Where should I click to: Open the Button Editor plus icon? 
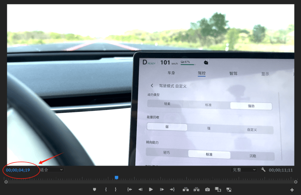tap(292, 190)
